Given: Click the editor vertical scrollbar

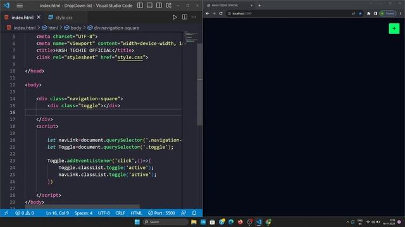Looking at the screenshot, I should 200,84.
